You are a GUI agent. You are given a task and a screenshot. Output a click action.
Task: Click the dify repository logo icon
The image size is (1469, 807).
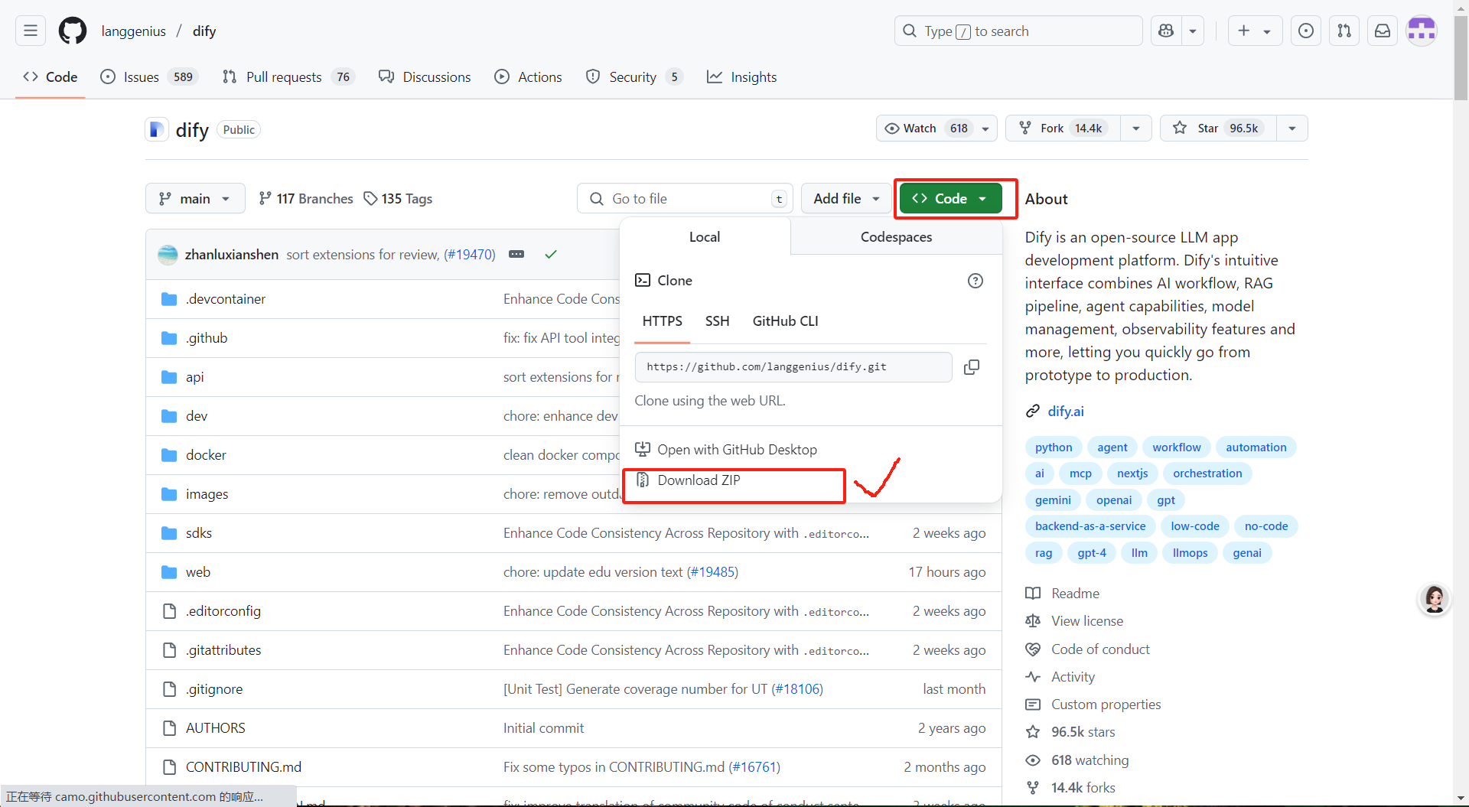tap(156, 129)
